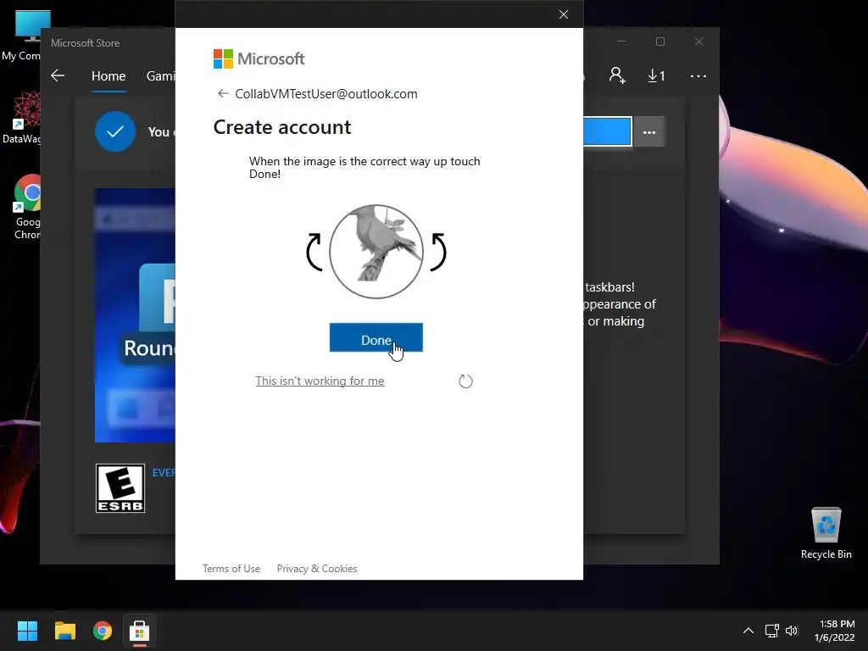Click the 'EVER' rating text link in Store

point(164,473)
